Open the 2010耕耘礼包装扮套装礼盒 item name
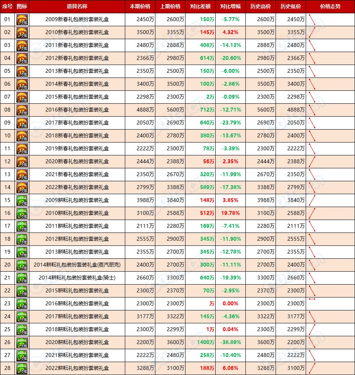Viewport: 355px width, 375px height. pyautogui.click(x=77, y=213)
